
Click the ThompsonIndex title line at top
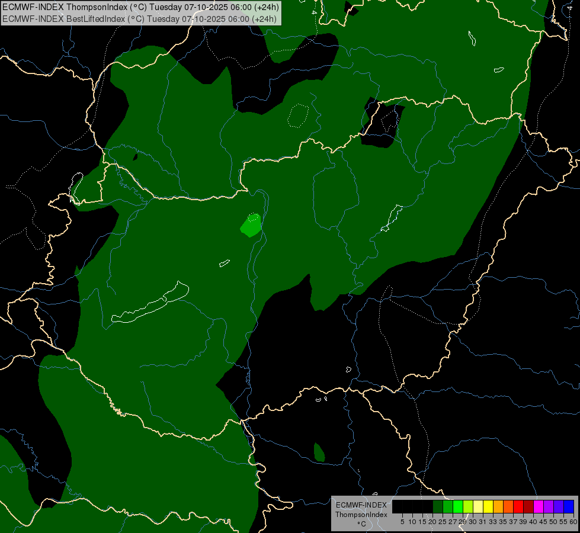coord(140,7)
